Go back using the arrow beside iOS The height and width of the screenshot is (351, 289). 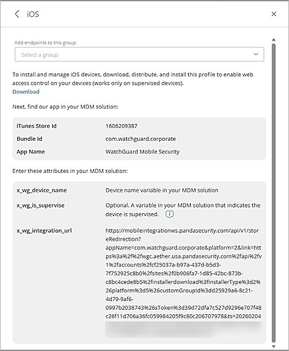pos(17,14)
